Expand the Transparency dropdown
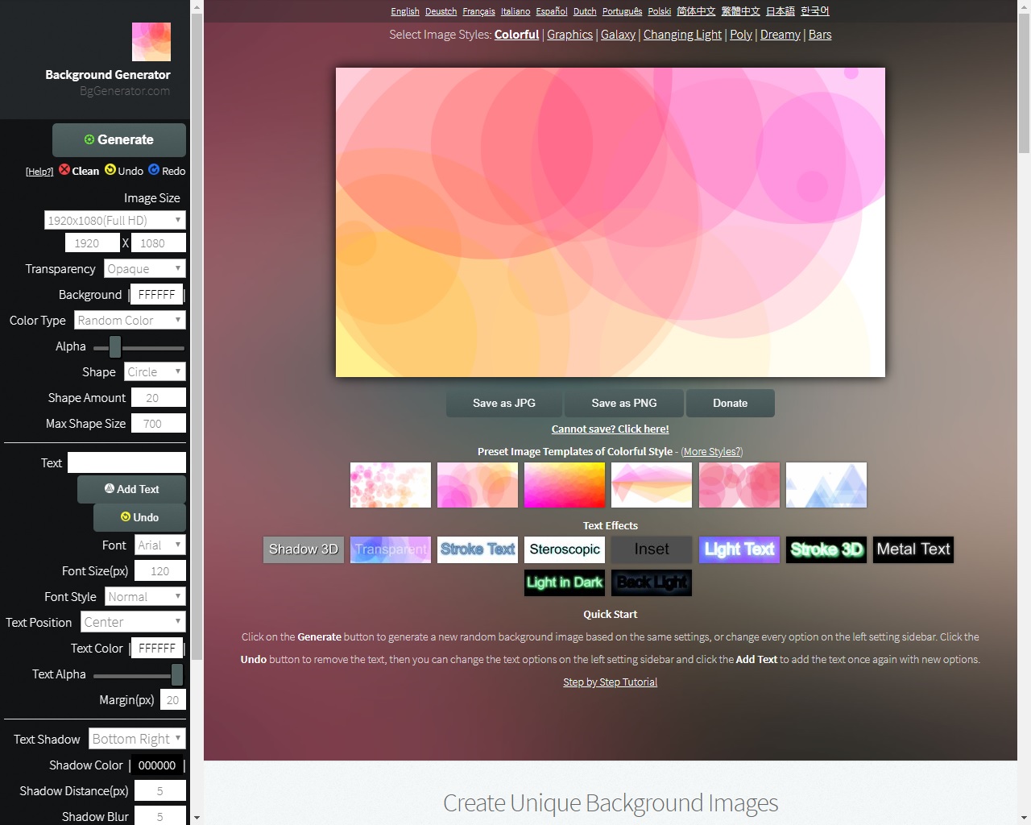This screenshot has width=1031, height=825. (145, 269)
